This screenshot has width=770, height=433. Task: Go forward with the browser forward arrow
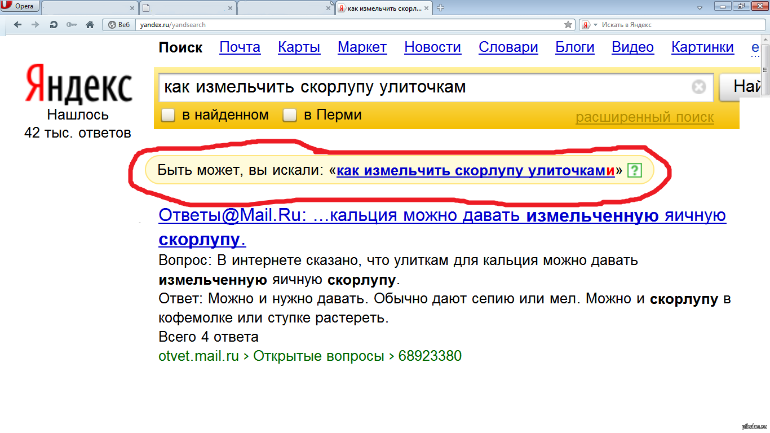36,25
